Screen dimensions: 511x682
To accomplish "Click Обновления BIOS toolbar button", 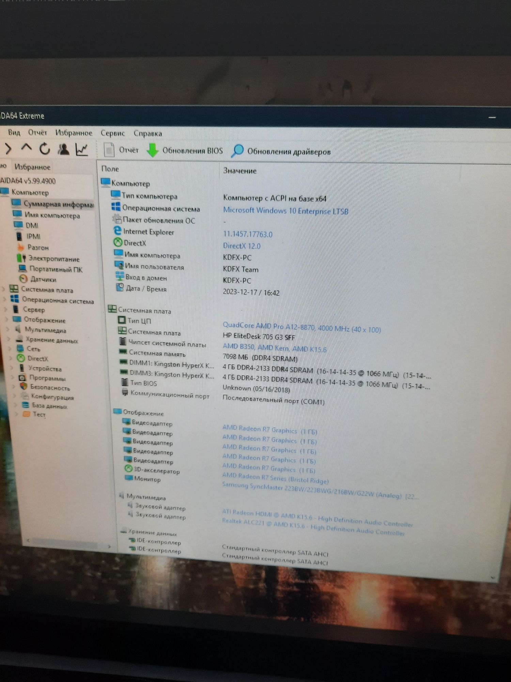I will [185, 150].
